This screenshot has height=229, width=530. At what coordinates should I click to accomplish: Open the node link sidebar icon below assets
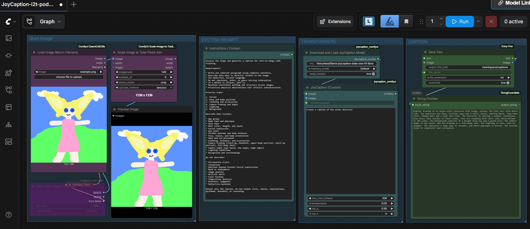[x=9, y=55]
